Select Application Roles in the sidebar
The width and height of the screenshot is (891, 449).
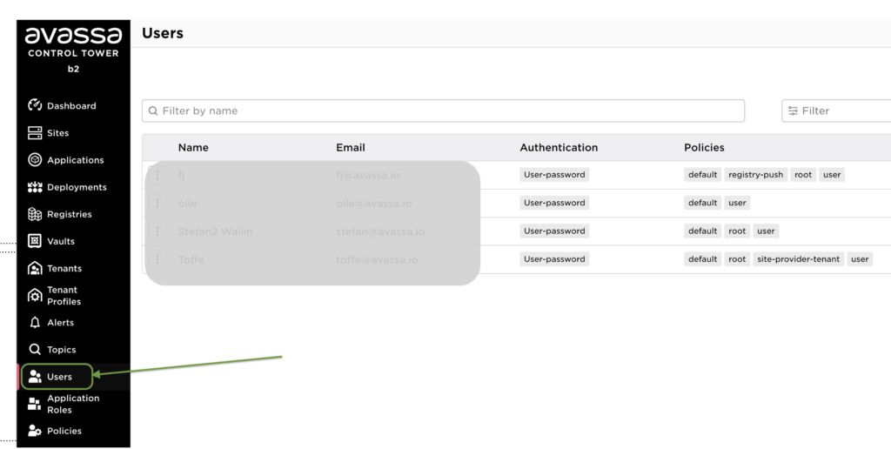tap(72, 404)
